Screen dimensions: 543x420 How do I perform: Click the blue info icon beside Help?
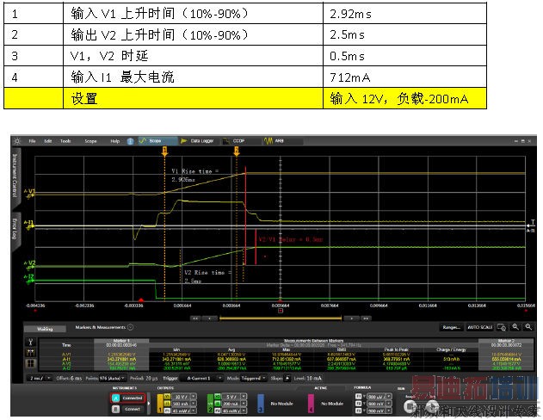130,141
